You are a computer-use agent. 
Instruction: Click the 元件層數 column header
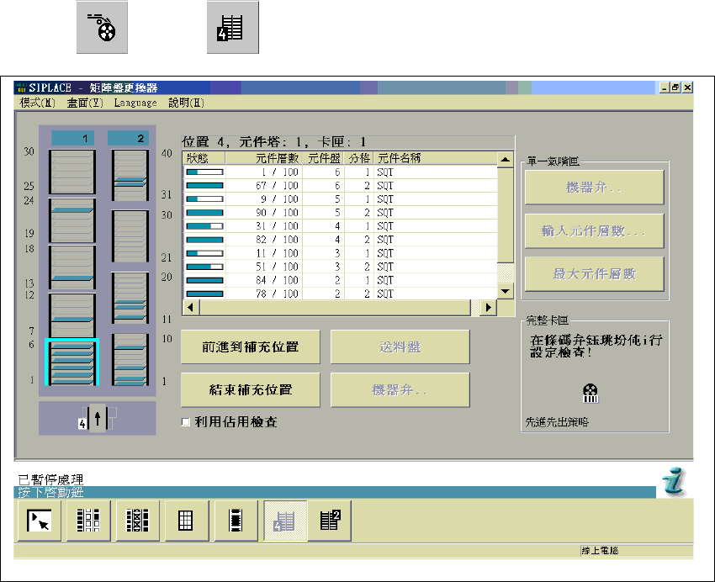pyautogui.click(x=263, y=158)
